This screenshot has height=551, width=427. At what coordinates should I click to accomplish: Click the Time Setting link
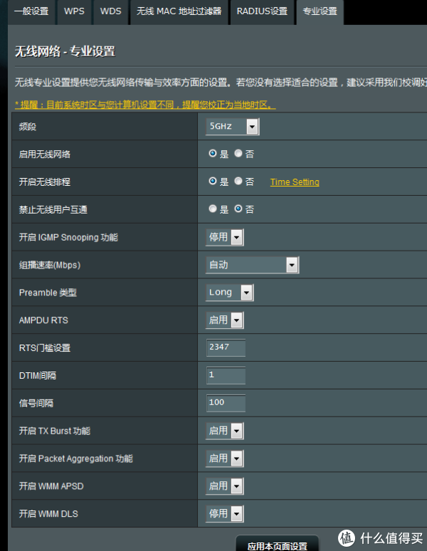(295, 182)
